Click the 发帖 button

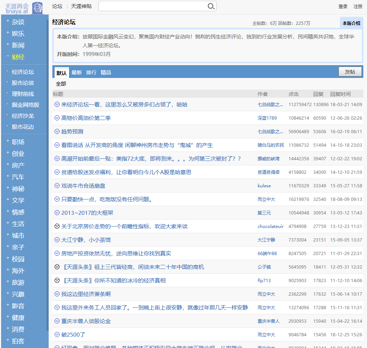(350, 72)
